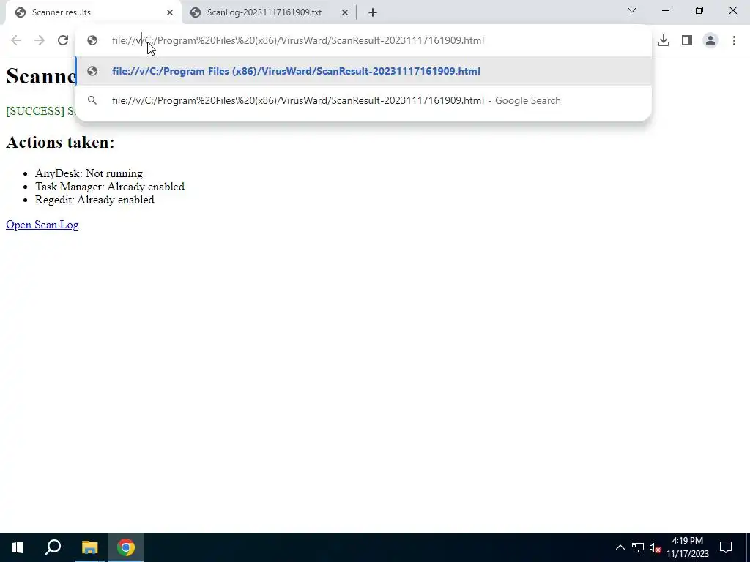The height and width of the screenshot is (562, 750).
Task: Click 'Task Manager: Already enabled' text
Action: point(110,187)
